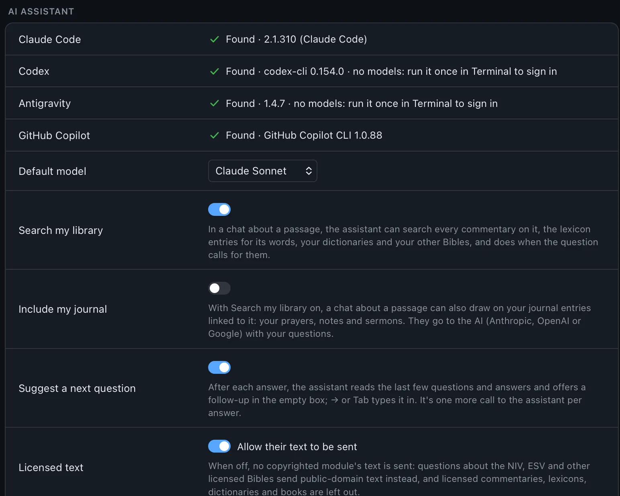
Task: Click the green checkmark beside Claude Code status
Action: (215, 39)
